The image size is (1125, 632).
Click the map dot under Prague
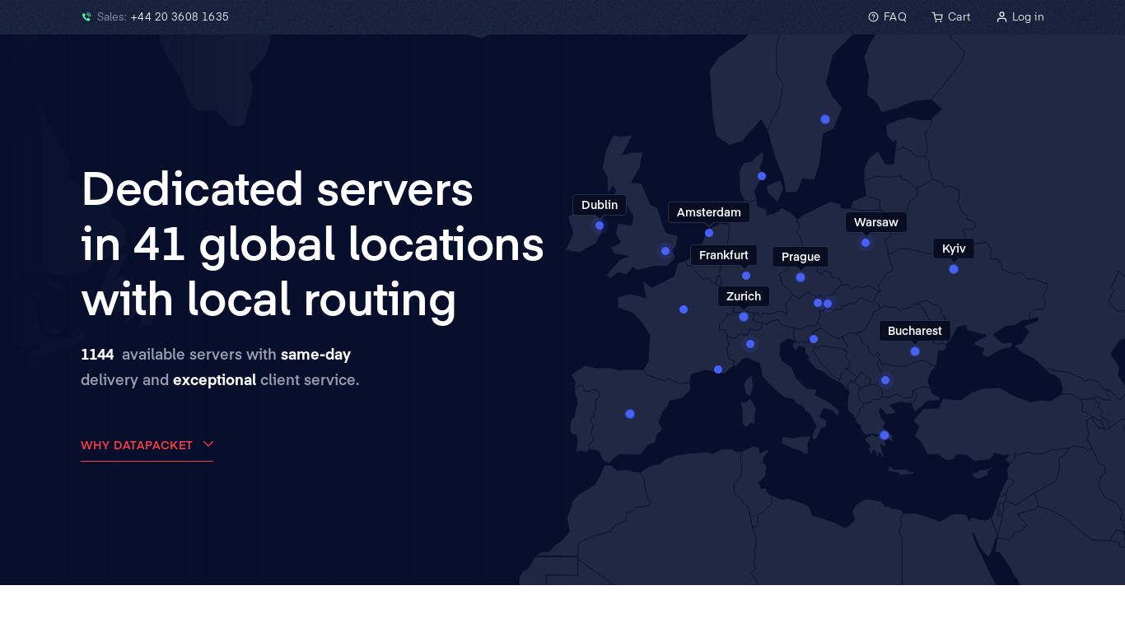[801, 277]
